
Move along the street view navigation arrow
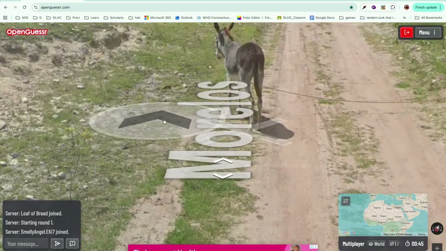click(x=155, y=120)
